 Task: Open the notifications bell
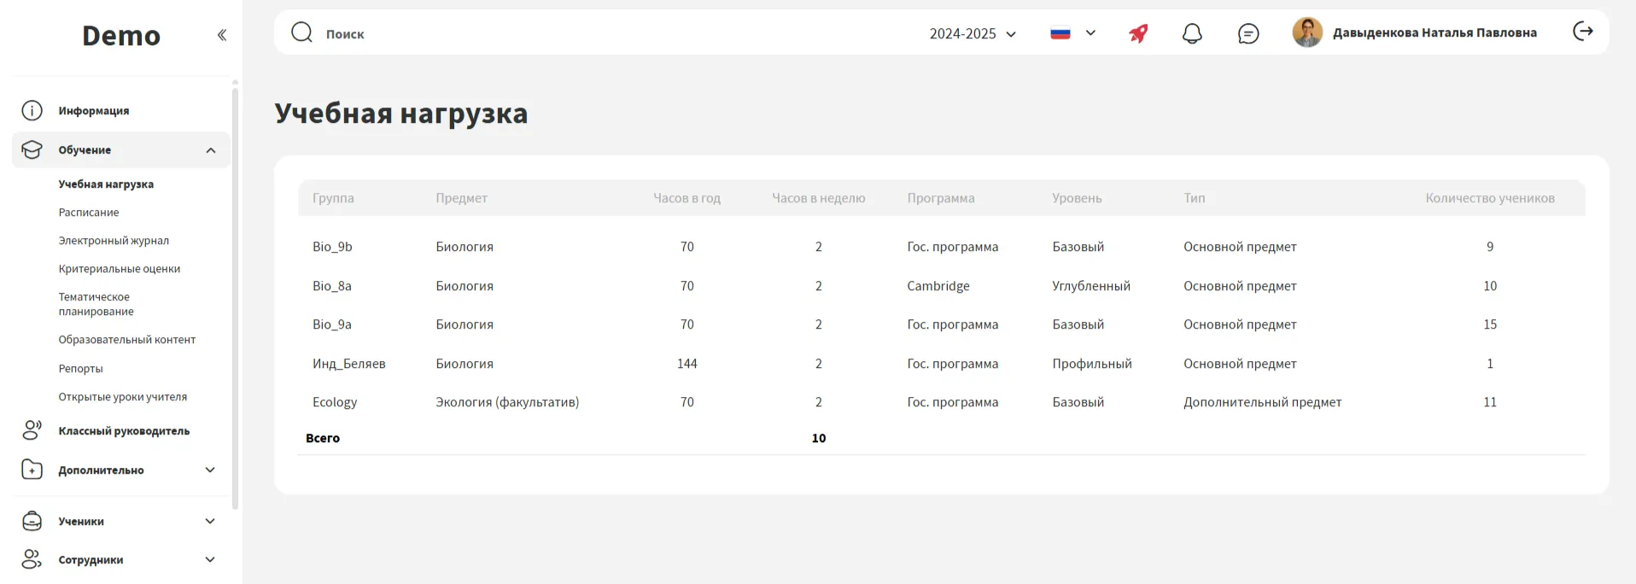1192,33
